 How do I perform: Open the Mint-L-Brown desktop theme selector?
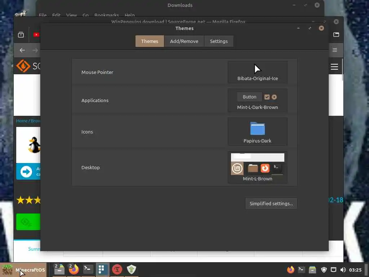click(257, 167)
